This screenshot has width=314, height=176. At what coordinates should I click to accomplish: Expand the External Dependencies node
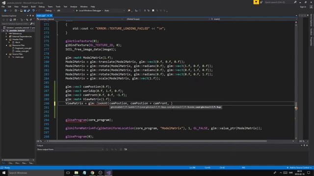[6, 37]
